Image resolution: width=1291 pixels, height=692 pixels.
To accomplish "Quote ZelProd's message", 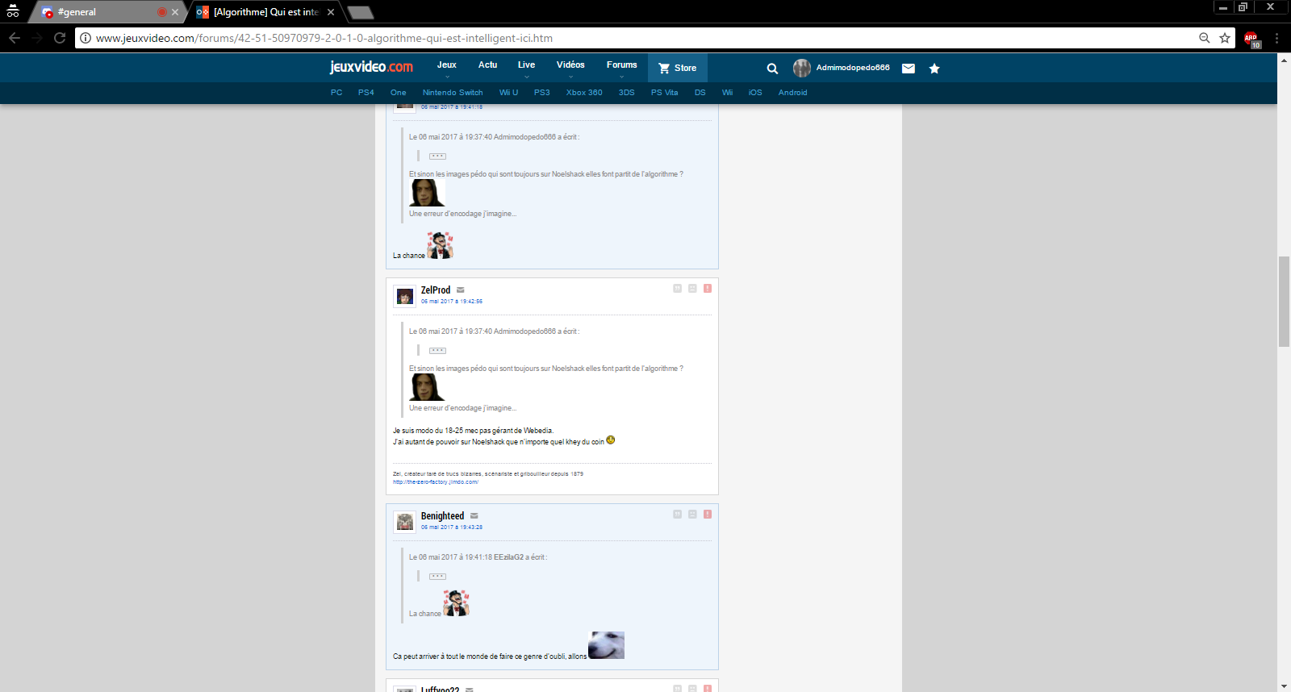I will coord(678,288).
